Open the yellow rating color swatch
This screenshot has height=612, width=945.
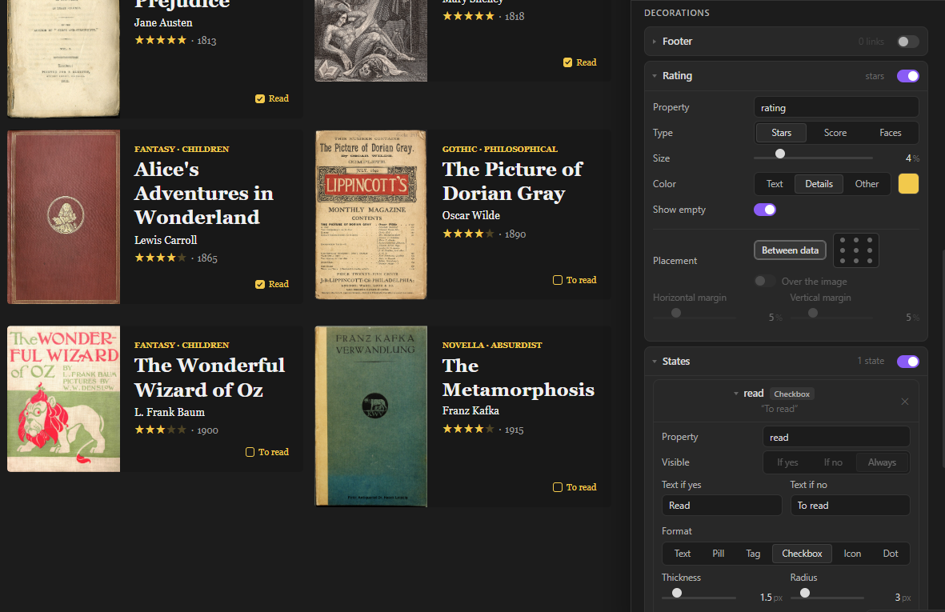(x=908, y=184)
